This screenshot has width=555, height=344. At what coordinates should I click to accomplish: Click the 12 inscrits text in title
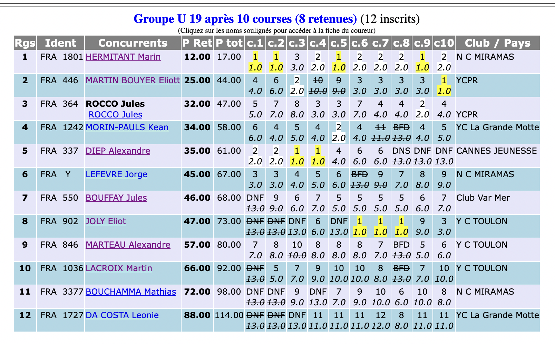tap(390, 19)
